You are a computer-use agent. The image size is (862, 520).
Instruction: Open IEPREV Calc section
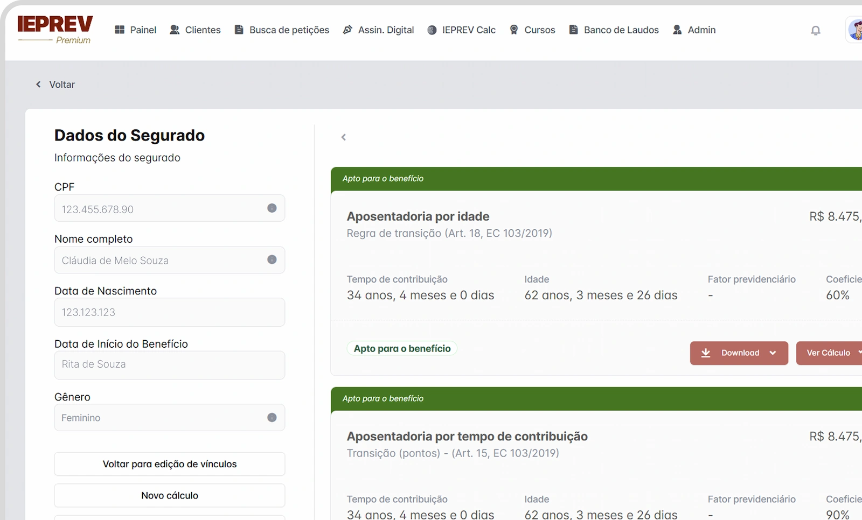point(461,30)
